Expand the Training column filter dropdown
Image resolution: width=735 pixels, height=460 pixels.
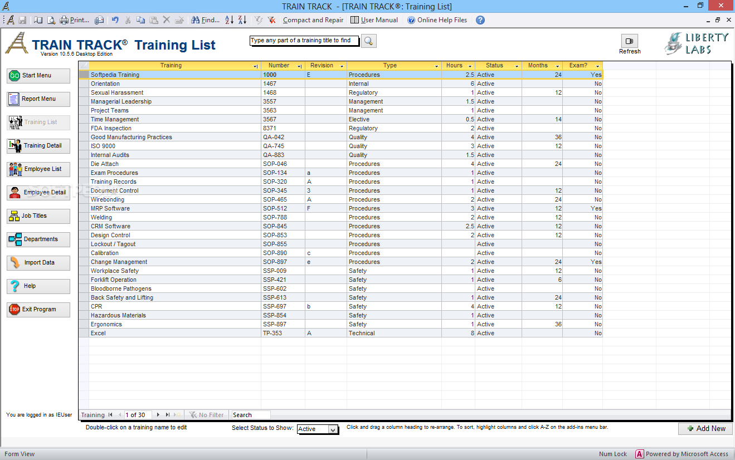256,66
